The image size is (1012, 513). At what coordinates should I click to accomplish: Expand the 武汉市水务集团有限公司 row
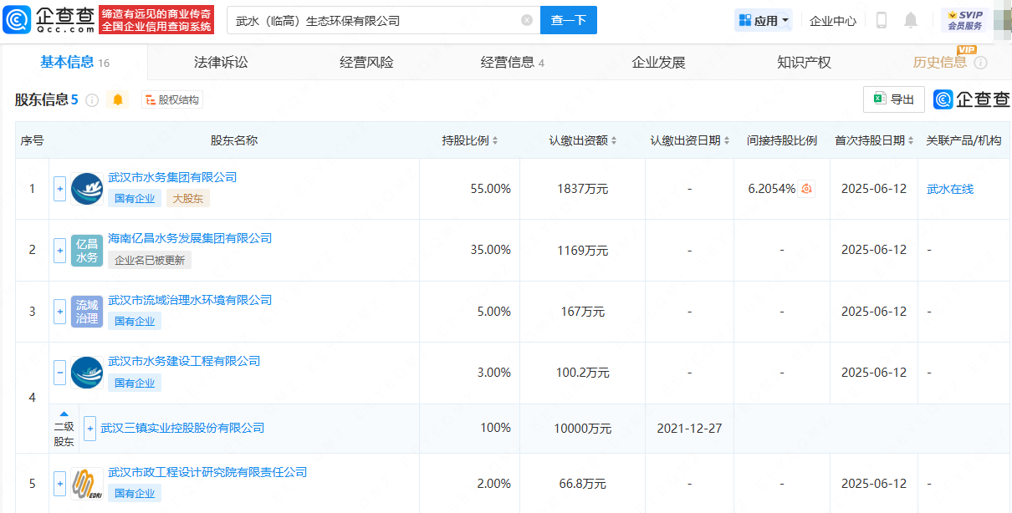click(59, 189)
